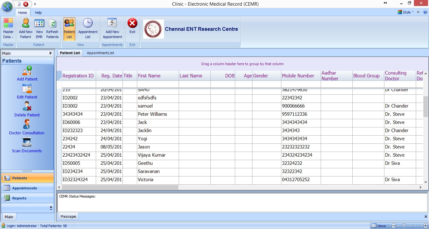Open the Style dropdown menu
Viewport: 429px width, 229px height.
tap(406, 12)
